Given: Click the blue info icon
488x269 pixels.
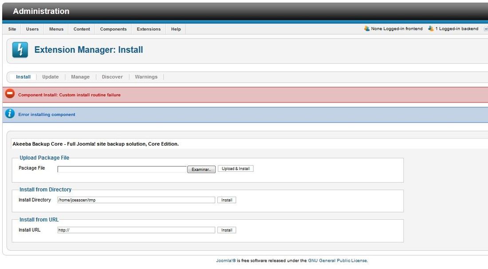Looking at the screenshot, I should [10, 113].
